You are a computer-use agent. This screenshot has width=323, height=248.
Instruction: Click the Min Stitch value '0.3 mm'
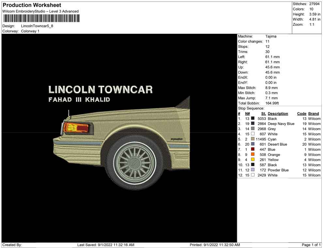(271, 93)
